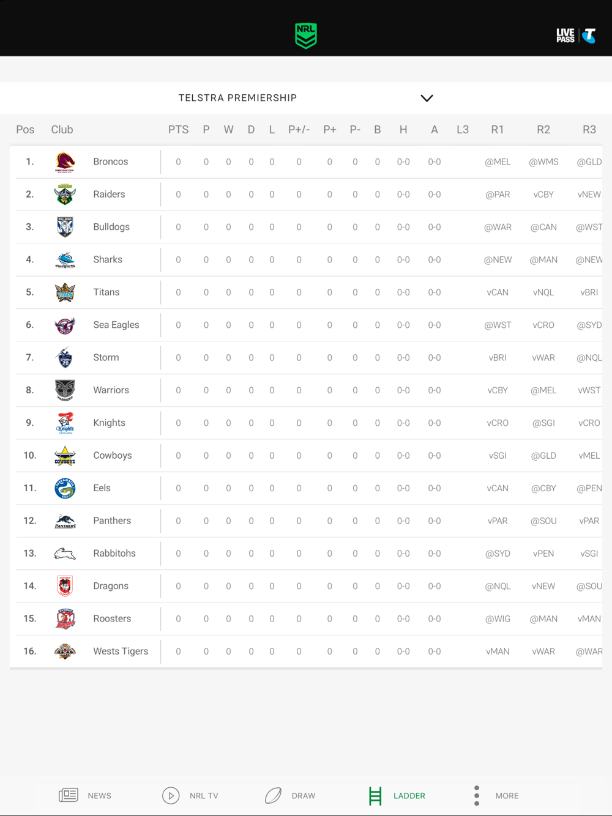Click the dropdown chevron arrow
Screen dimensions: 612x816
pos(427,98)
